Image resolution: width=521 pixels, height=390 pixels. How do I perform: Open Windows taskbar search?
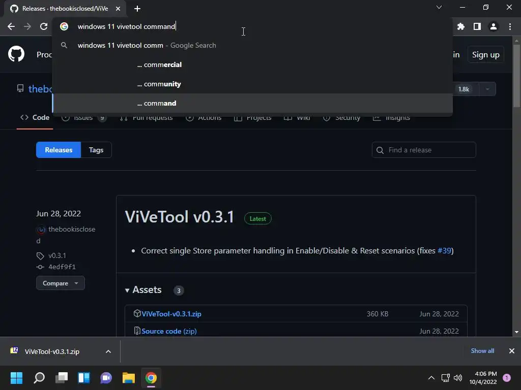point(39,378)
